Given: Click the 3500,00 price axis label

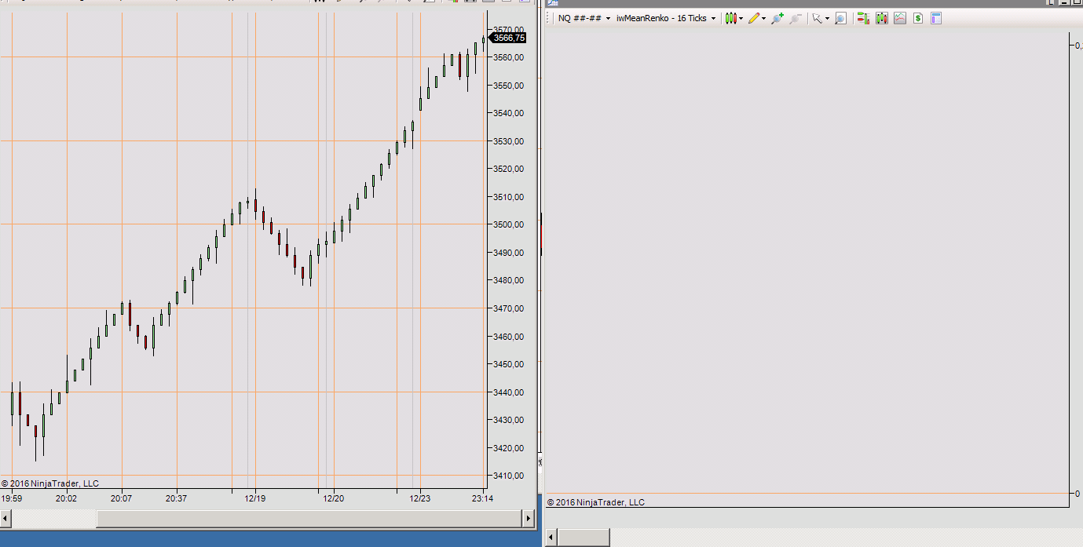Looking at the screenshot, I should pos(508,224).
